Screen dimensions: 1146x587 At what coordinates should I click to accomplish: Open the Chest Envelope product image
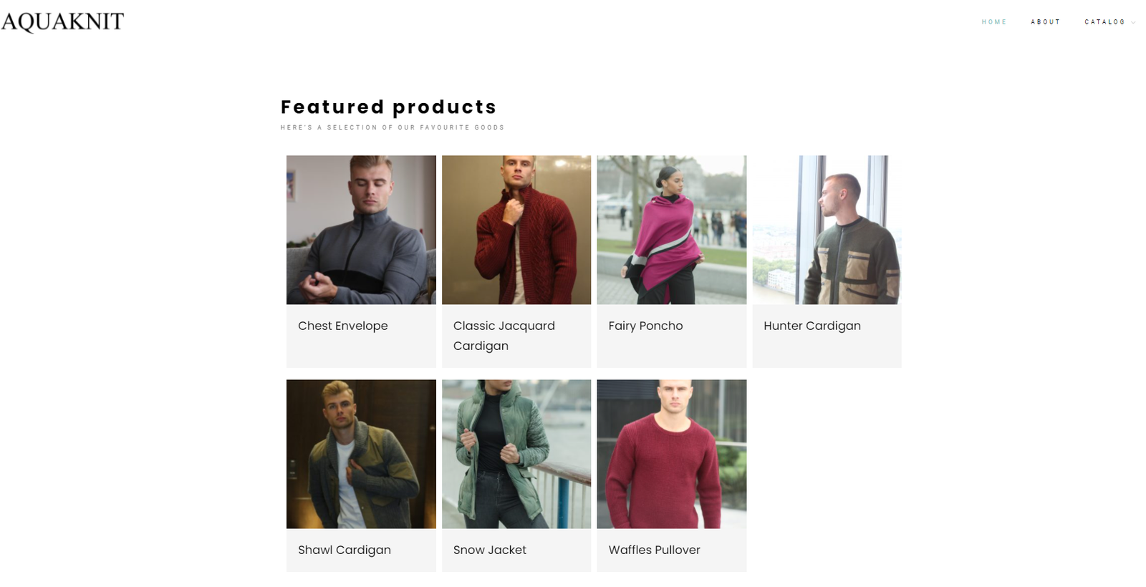tap(361, 230)
